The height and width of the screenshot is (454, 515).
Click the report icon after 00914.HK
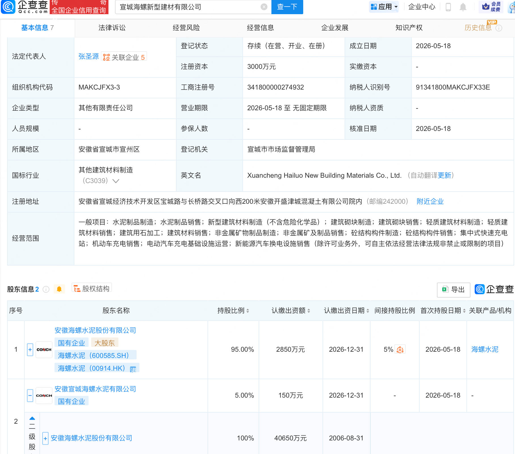coord(133,369)
